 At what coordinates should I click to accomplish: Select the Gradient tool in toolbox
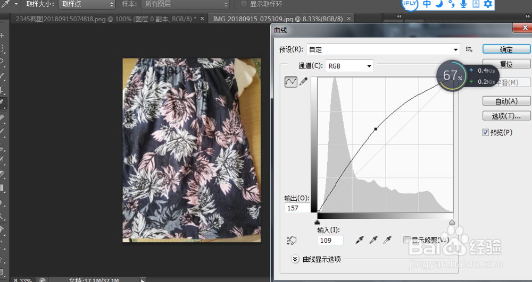click(x=2, y=188)
